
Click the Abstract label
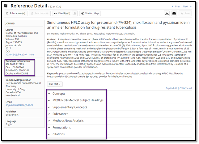pos(52,39)
